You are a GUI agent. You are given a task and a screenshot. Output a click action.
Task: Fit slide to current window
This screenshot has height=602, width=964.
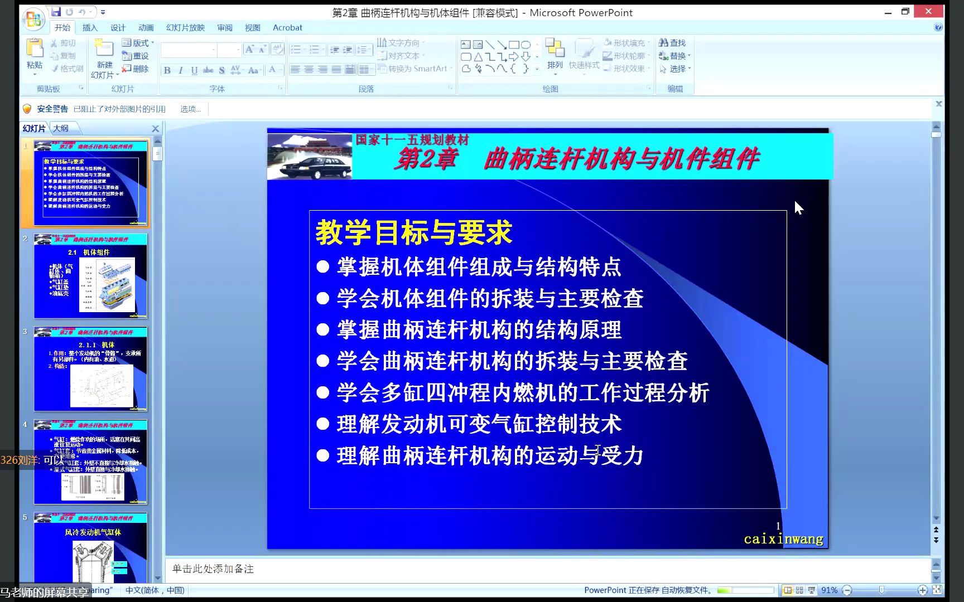(937, 590)
